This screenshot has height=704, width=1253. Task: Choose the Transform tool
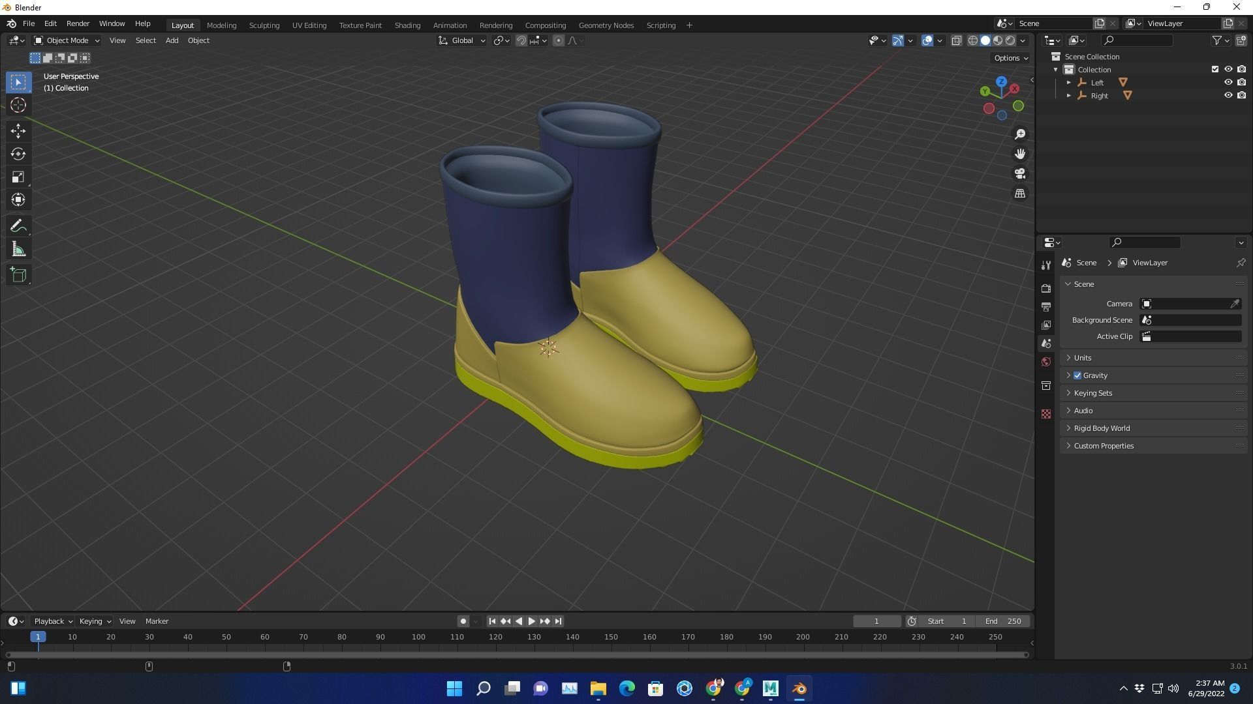point(18,199)
